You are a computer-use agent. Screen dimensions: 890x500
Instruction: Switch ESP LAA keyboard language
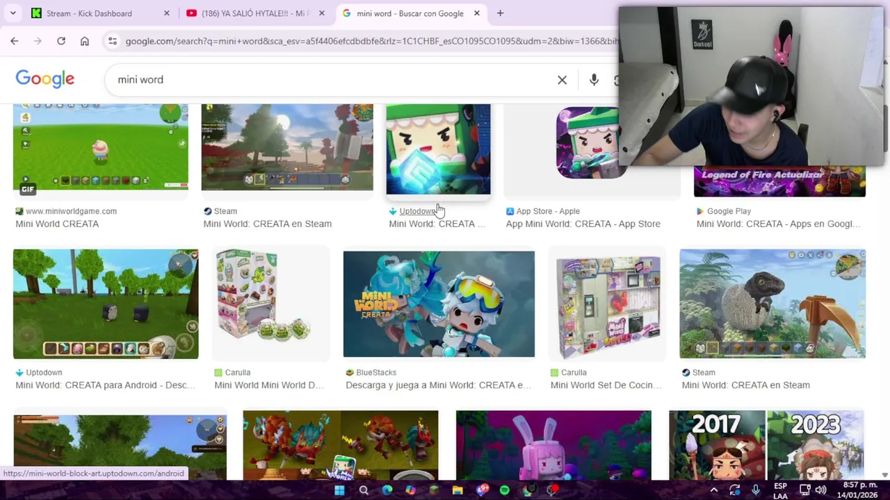[780, 490]
